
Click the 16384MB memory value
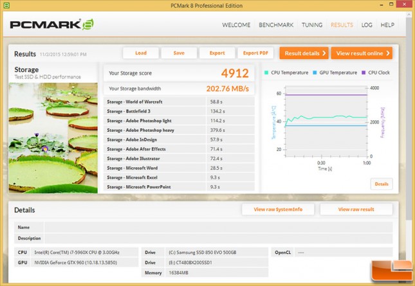(178, 273)
